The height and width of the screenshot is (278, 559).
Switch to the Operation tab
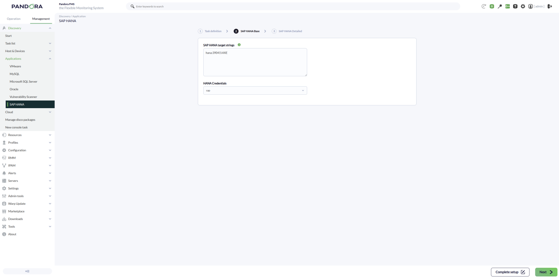click(14, 19)
